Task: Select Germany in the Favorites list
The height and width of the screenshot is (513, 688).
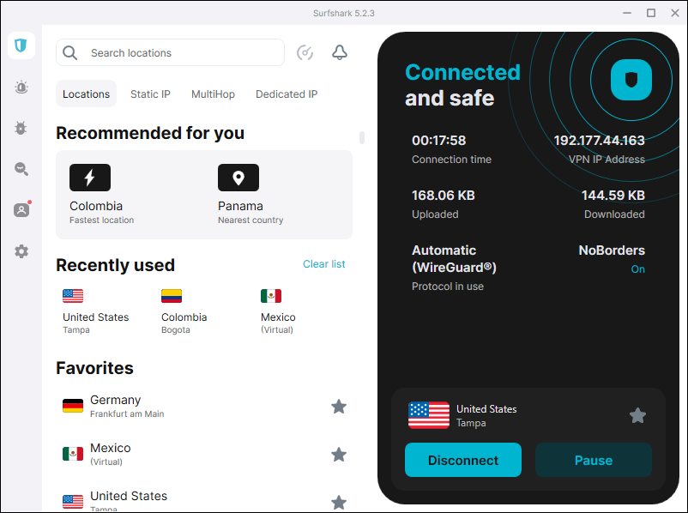Action: pyautogui.click(x=204, y=407)
